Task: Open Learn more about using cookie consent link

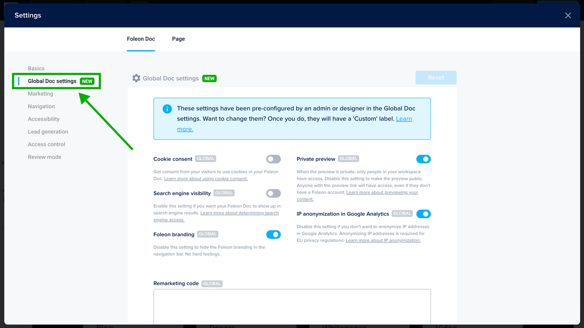Action: [x=206, y=179]
